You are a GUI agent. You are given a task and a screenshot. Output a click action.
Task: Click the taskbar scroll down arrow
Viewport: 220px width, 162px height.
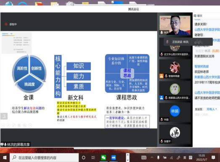pyautogui.click(x=127, y=160)
